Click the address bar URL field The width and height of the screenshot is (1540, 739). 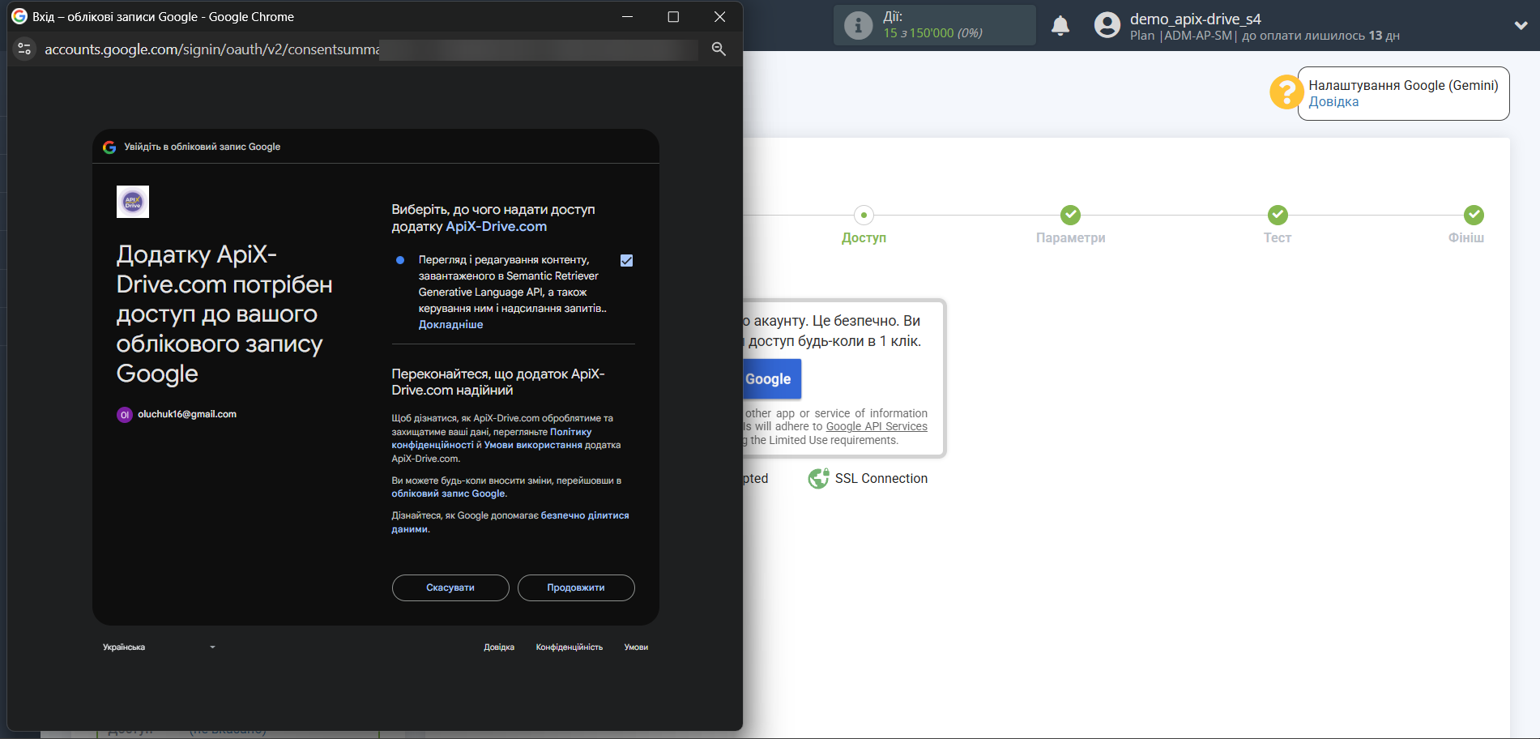tap(211, 49)
